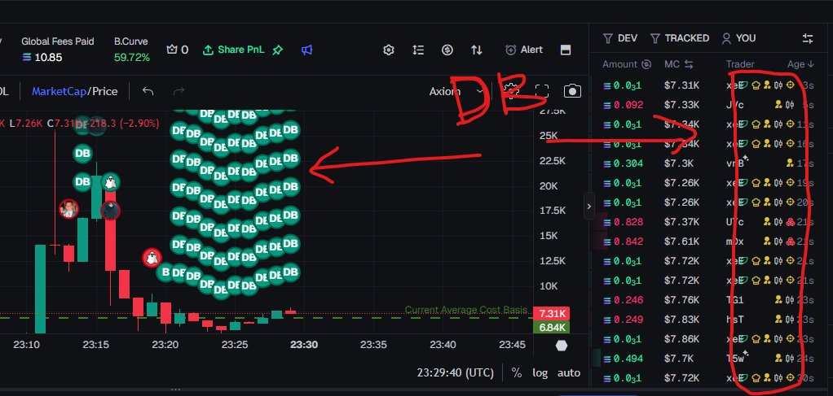This screenshot has width=833, height=396.
Task: Click the leaf icon in the $7.31K row
Action: click(744, 85)
